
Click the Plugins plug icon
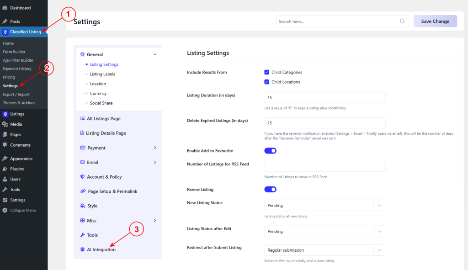[x=5, y=169]
